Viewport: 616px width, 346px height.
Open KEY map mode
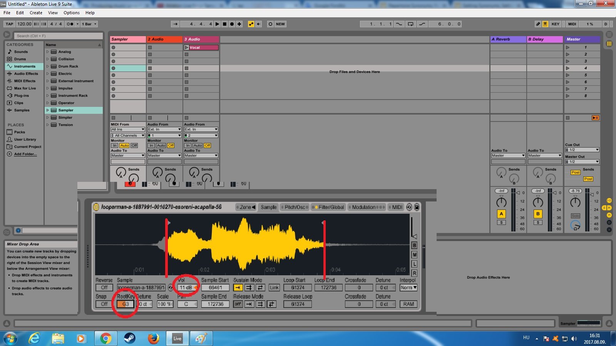[x=556, y=24]
